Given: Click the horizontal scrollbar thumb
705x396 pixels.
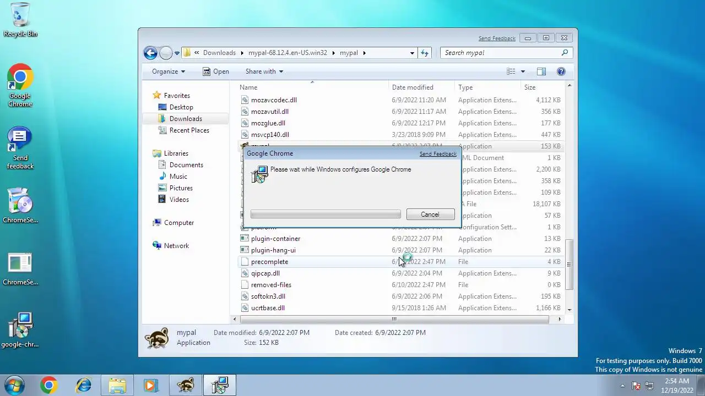Looking at the screenshot, I should tap(394, 320).
